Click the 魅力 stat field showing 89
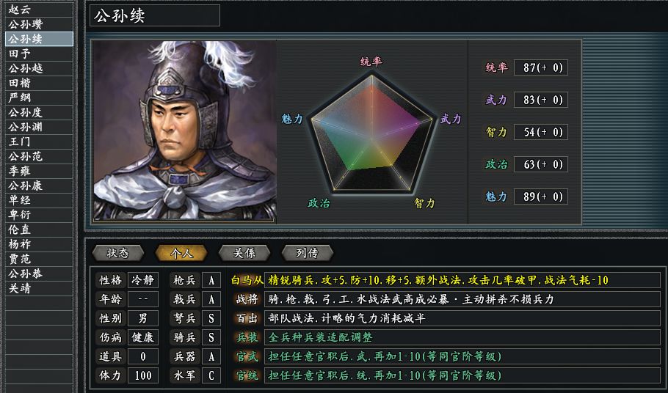Viewport: 668px width, 393px height. tap(541, 196)
